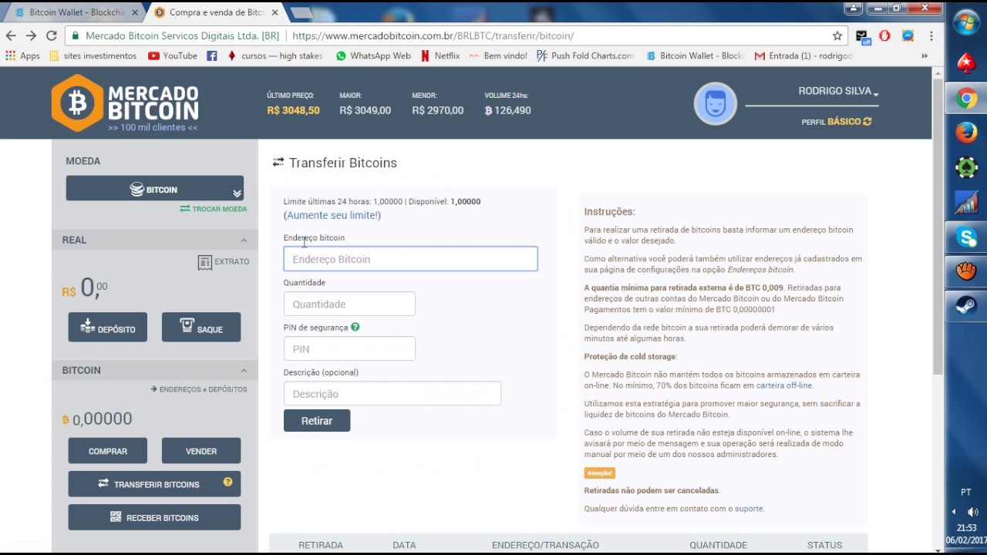
Task: Click the volume speaker icon in system tray
Action: coord(972,512)
